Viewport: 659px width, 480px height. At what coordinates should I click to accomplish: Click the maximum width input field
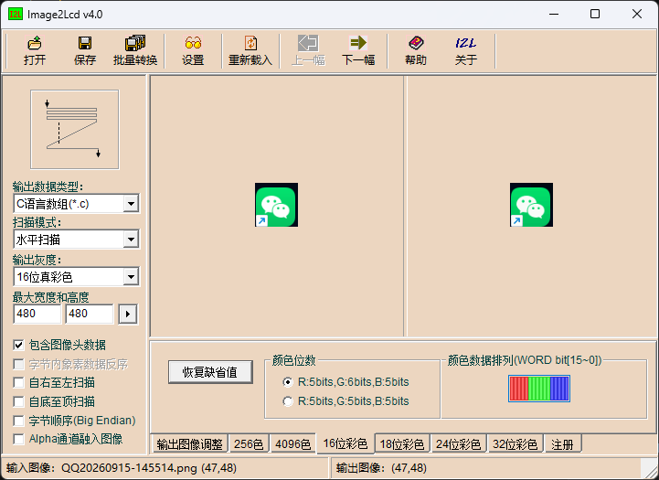(x=37, y=314)
